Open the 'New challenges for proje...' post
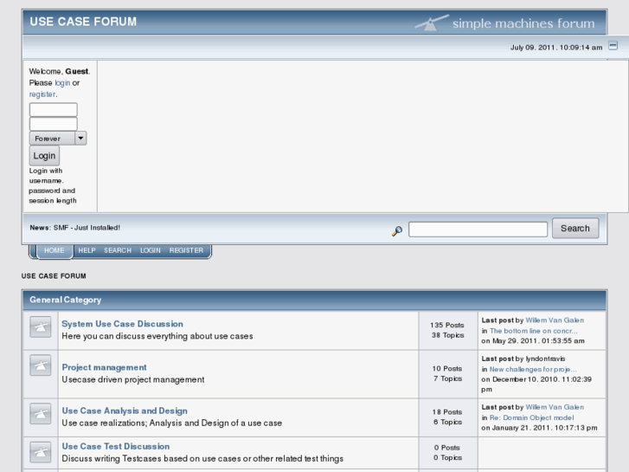Screen dimensions: 629x472 coord(533,369)
